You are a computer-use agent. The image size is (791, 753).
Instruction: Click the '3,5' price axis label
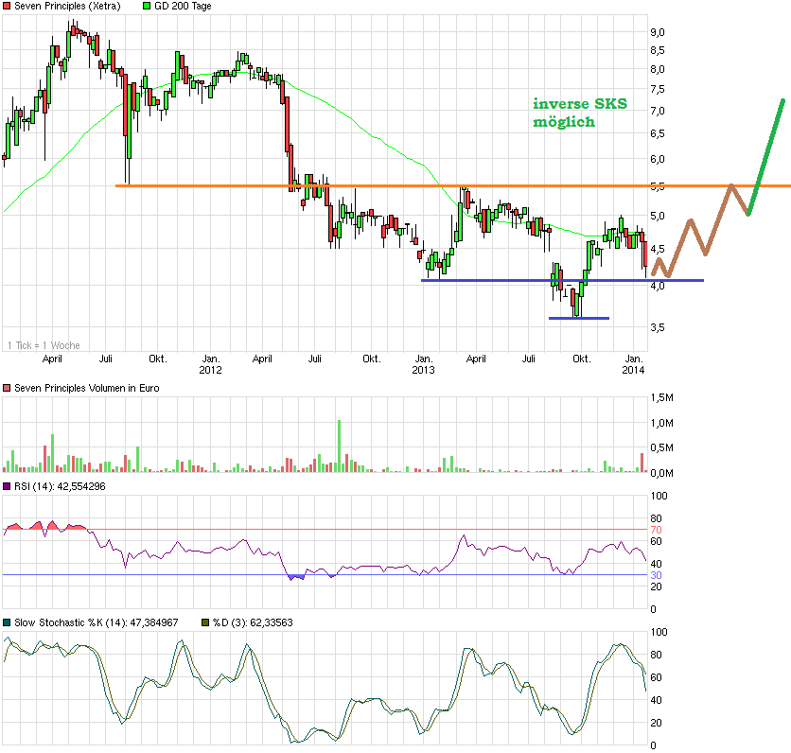point(658,327)
